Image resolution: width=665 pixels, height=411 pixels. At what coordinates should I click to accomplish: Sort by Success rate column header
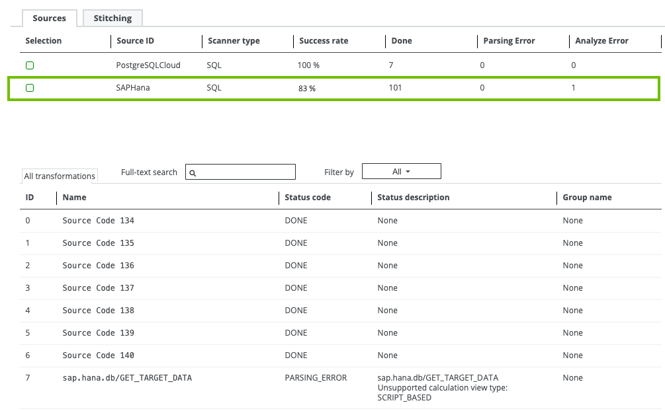click(x=324, y=41)
